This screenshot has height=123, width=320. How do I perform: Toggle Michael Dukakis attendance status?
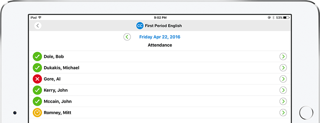coord(37,68)
